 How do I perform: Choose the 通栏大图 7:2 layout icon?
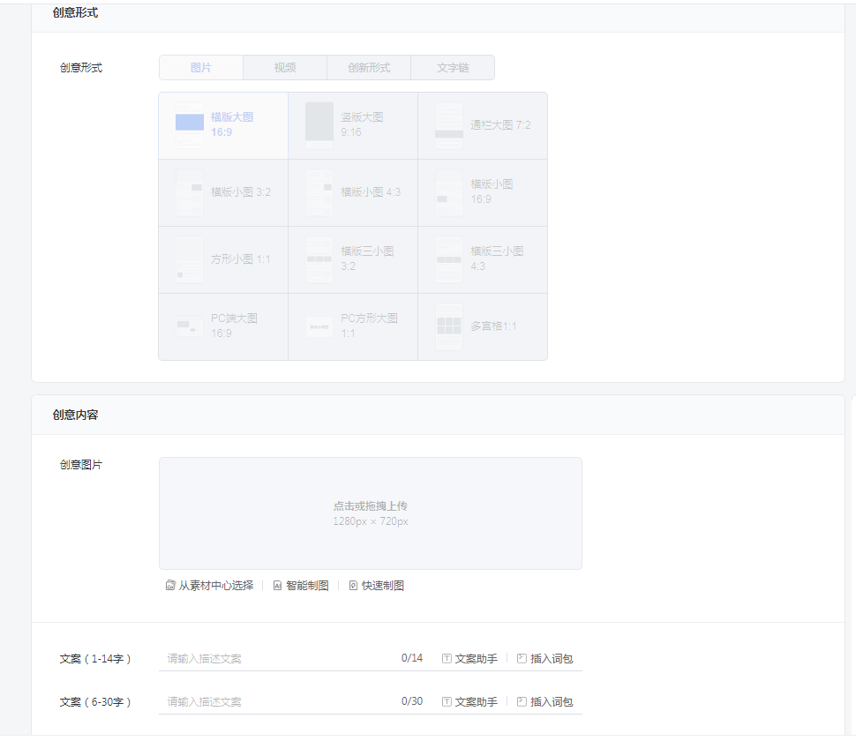tap(449, 124)
